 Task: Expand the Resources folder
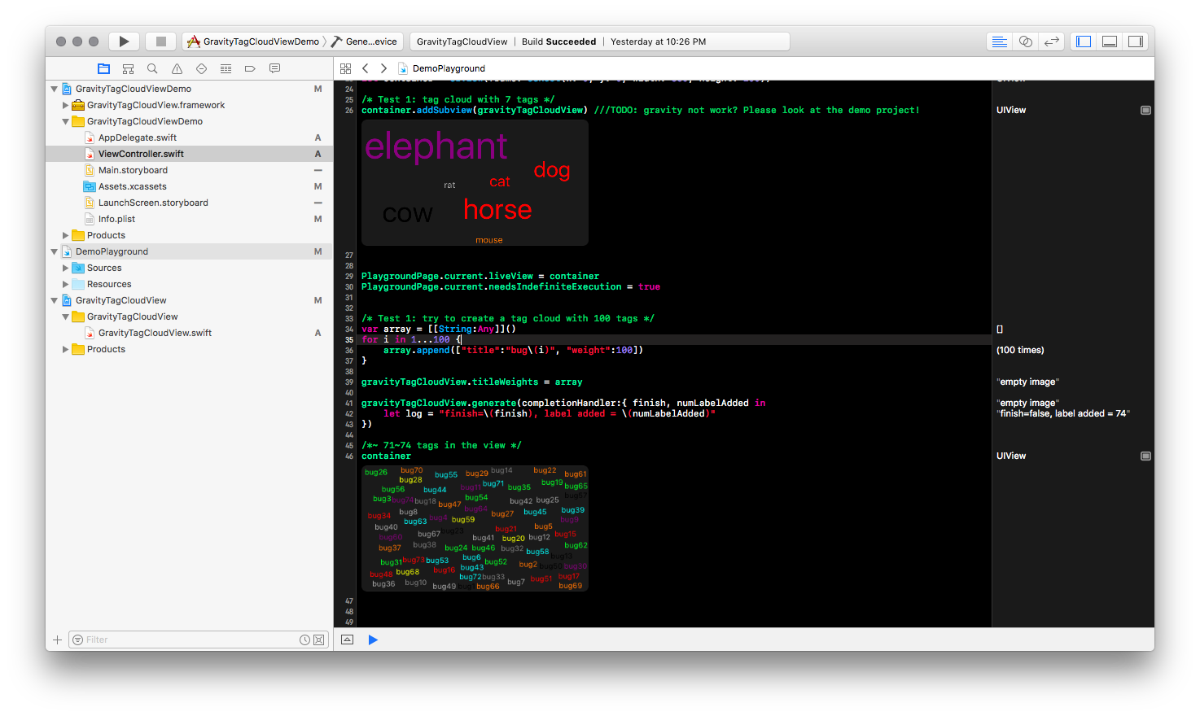coord(66,284)
